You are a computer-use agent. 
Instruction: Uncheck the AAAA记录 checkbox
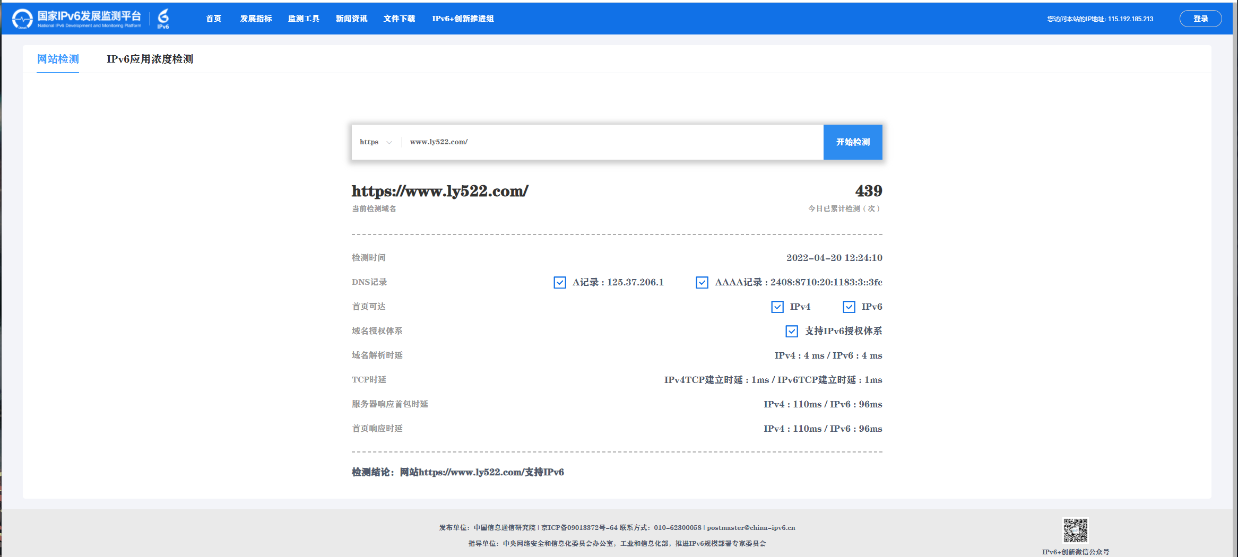point(702,282)
